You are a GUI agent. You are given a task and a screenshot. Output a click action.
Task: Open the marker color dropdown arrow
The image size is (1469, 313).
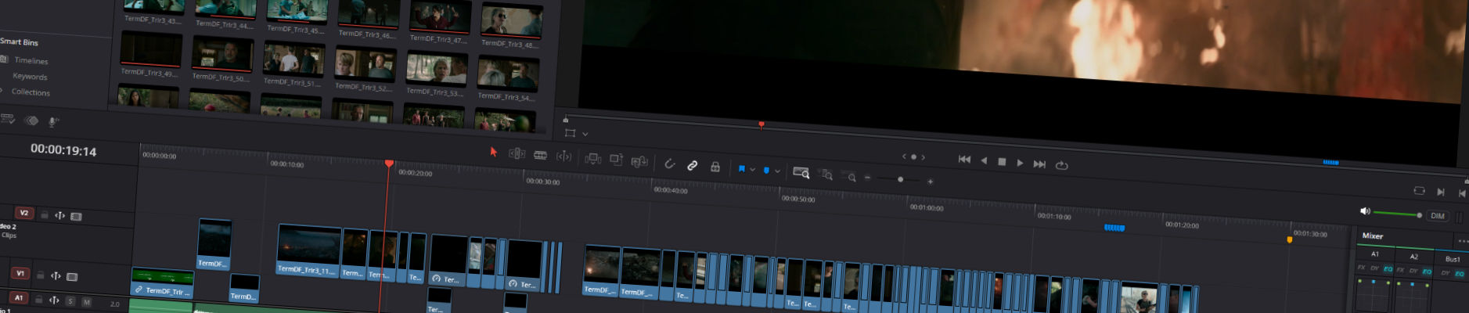tap(777, 171)
